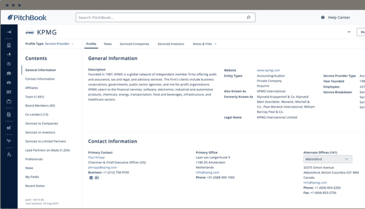Viewport: 365px width, 209px height.
Task: Expand the Notes & Files dropdown tab
Action: (x=204, y=44)
